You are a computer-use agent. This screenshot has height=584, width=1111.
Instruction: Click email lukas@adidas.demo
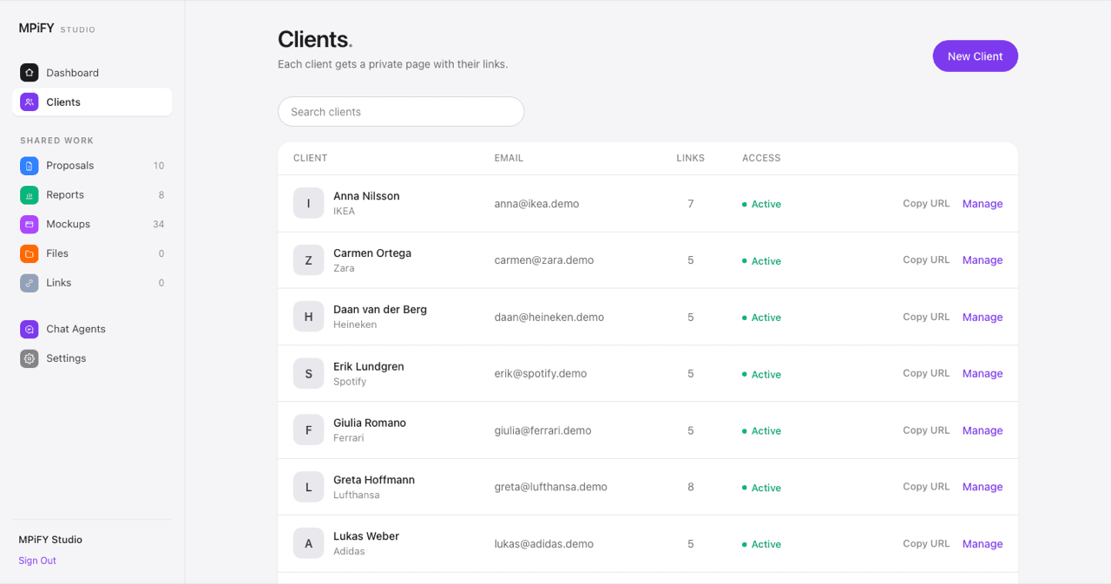coord(544,544)
